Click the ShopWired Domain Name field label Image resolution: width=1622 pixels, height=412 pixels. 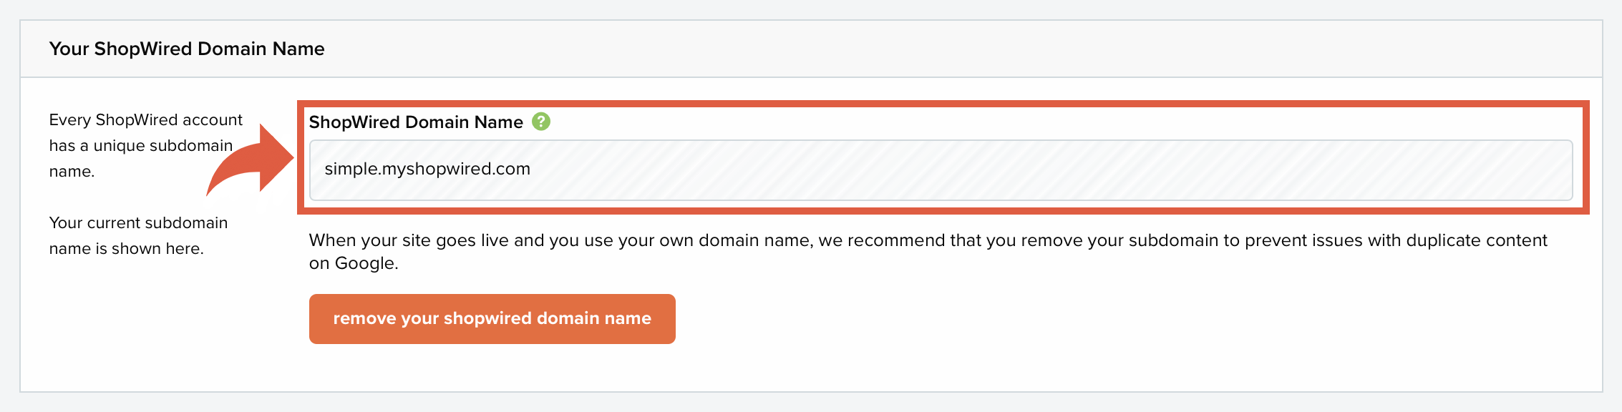click(416, 122)
